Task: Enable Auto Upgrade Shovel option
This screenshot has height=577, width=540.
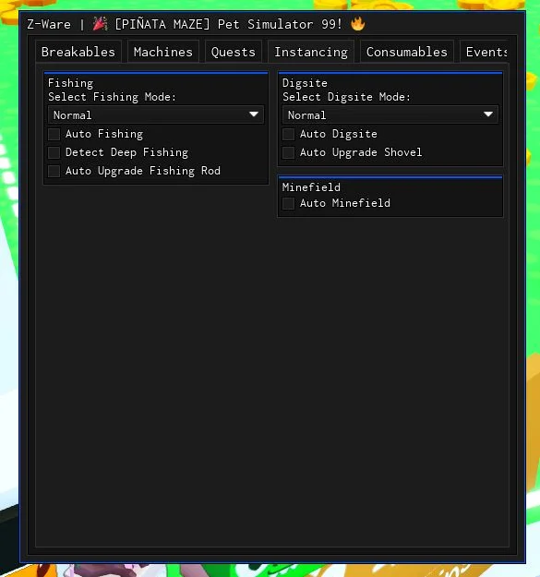Action: pos(288,152)
